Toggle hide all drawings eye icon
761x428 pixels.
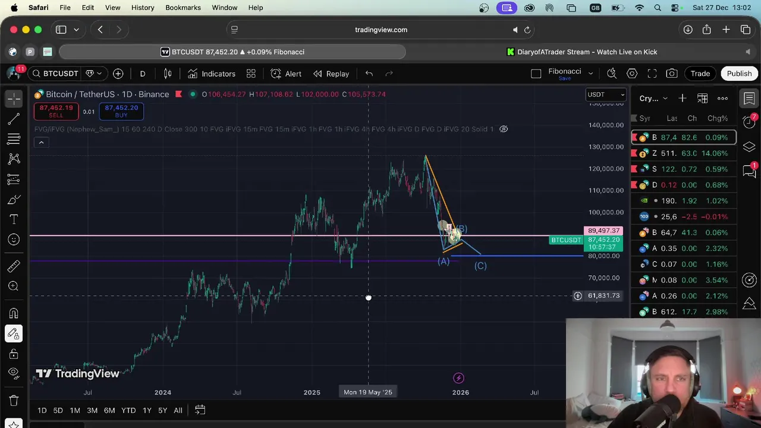tap(14, 374)
